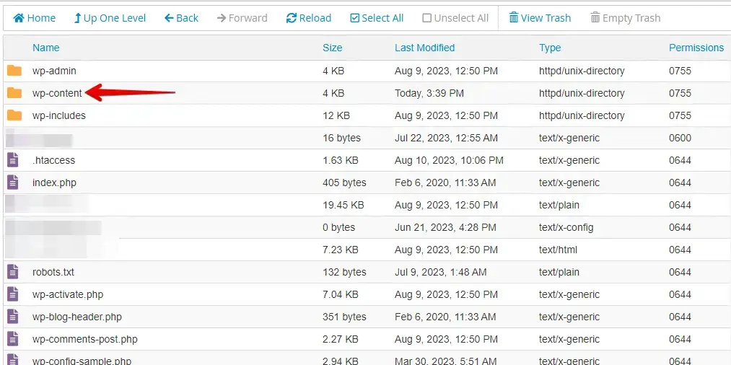Click the wp-content folder icon
This screenshot has height=365, width=731.
pos(14,93)
